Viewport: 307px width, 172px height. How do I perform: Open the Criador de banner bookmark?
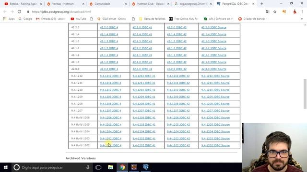pyautogui.click(x=253, y=19)
